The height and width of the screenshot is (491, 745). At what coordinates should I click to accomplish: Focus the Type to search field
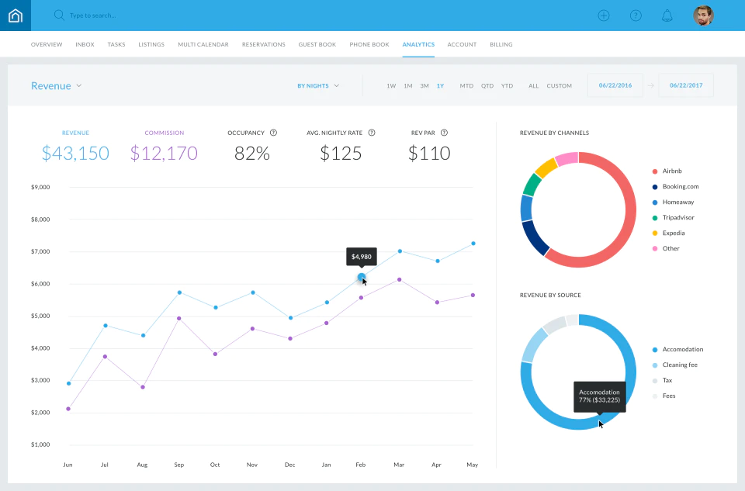pos(92,16)
